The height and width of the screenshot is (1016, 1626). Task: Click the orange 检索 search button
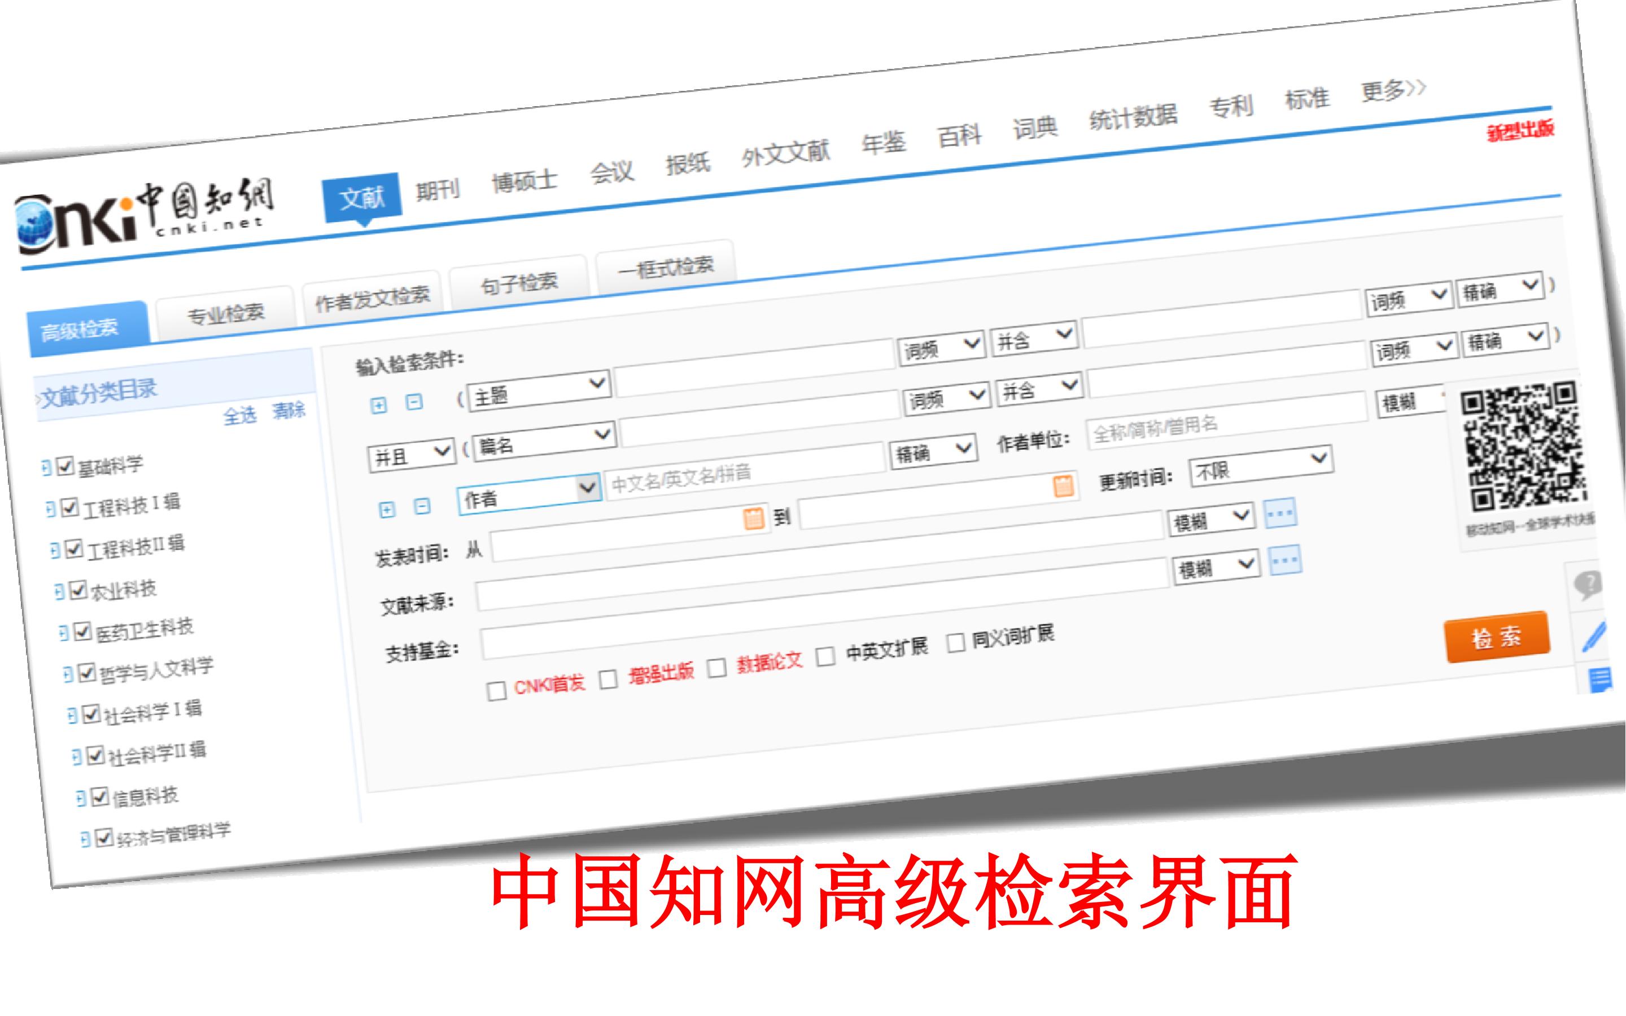click(x=1498, y=637)
